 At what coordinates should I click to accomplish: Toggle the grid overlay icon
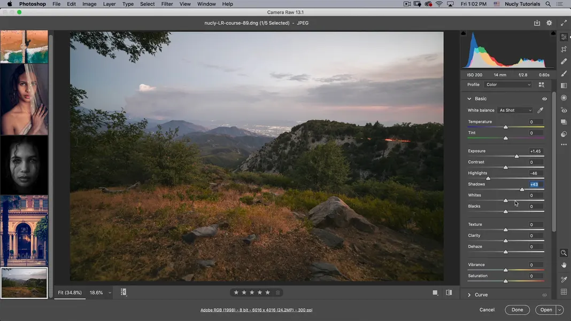click(x=564, y=292)
